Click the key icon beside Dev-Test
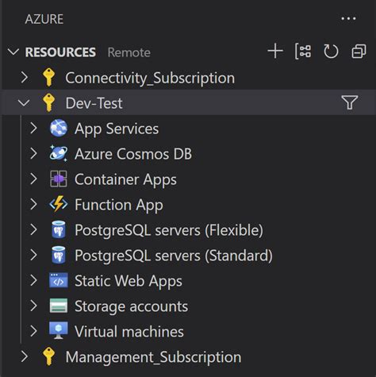376x377 pixels. click(x=49, y=102)
